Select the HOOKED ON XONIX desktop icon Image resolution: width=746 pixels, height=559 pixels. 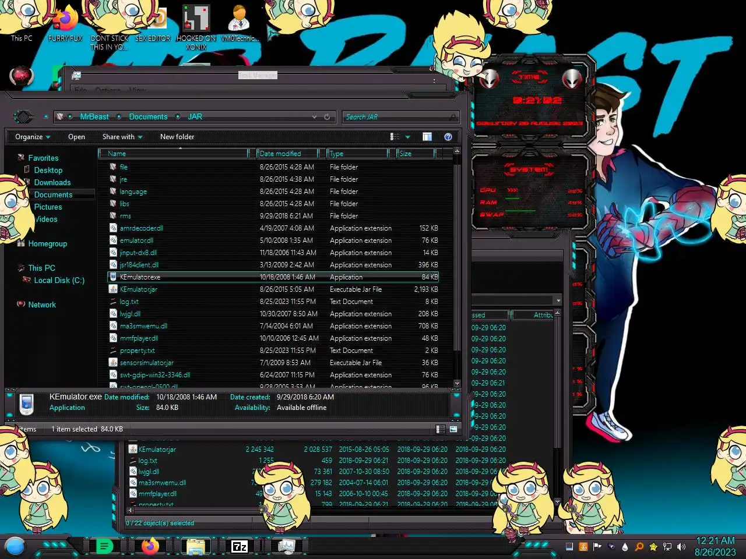196,27
